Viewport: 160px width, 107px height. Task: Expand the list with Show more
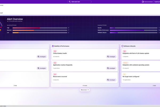85,90
